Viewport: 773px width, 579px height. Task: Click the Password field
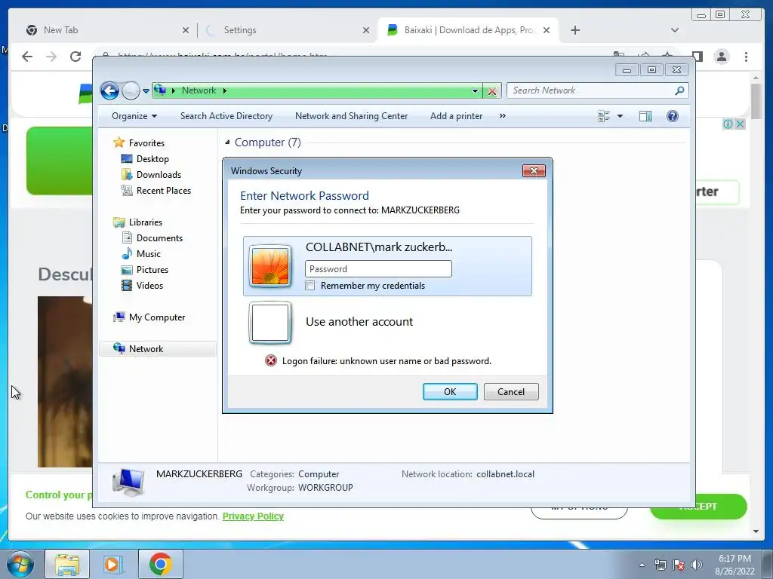[378, 269]
